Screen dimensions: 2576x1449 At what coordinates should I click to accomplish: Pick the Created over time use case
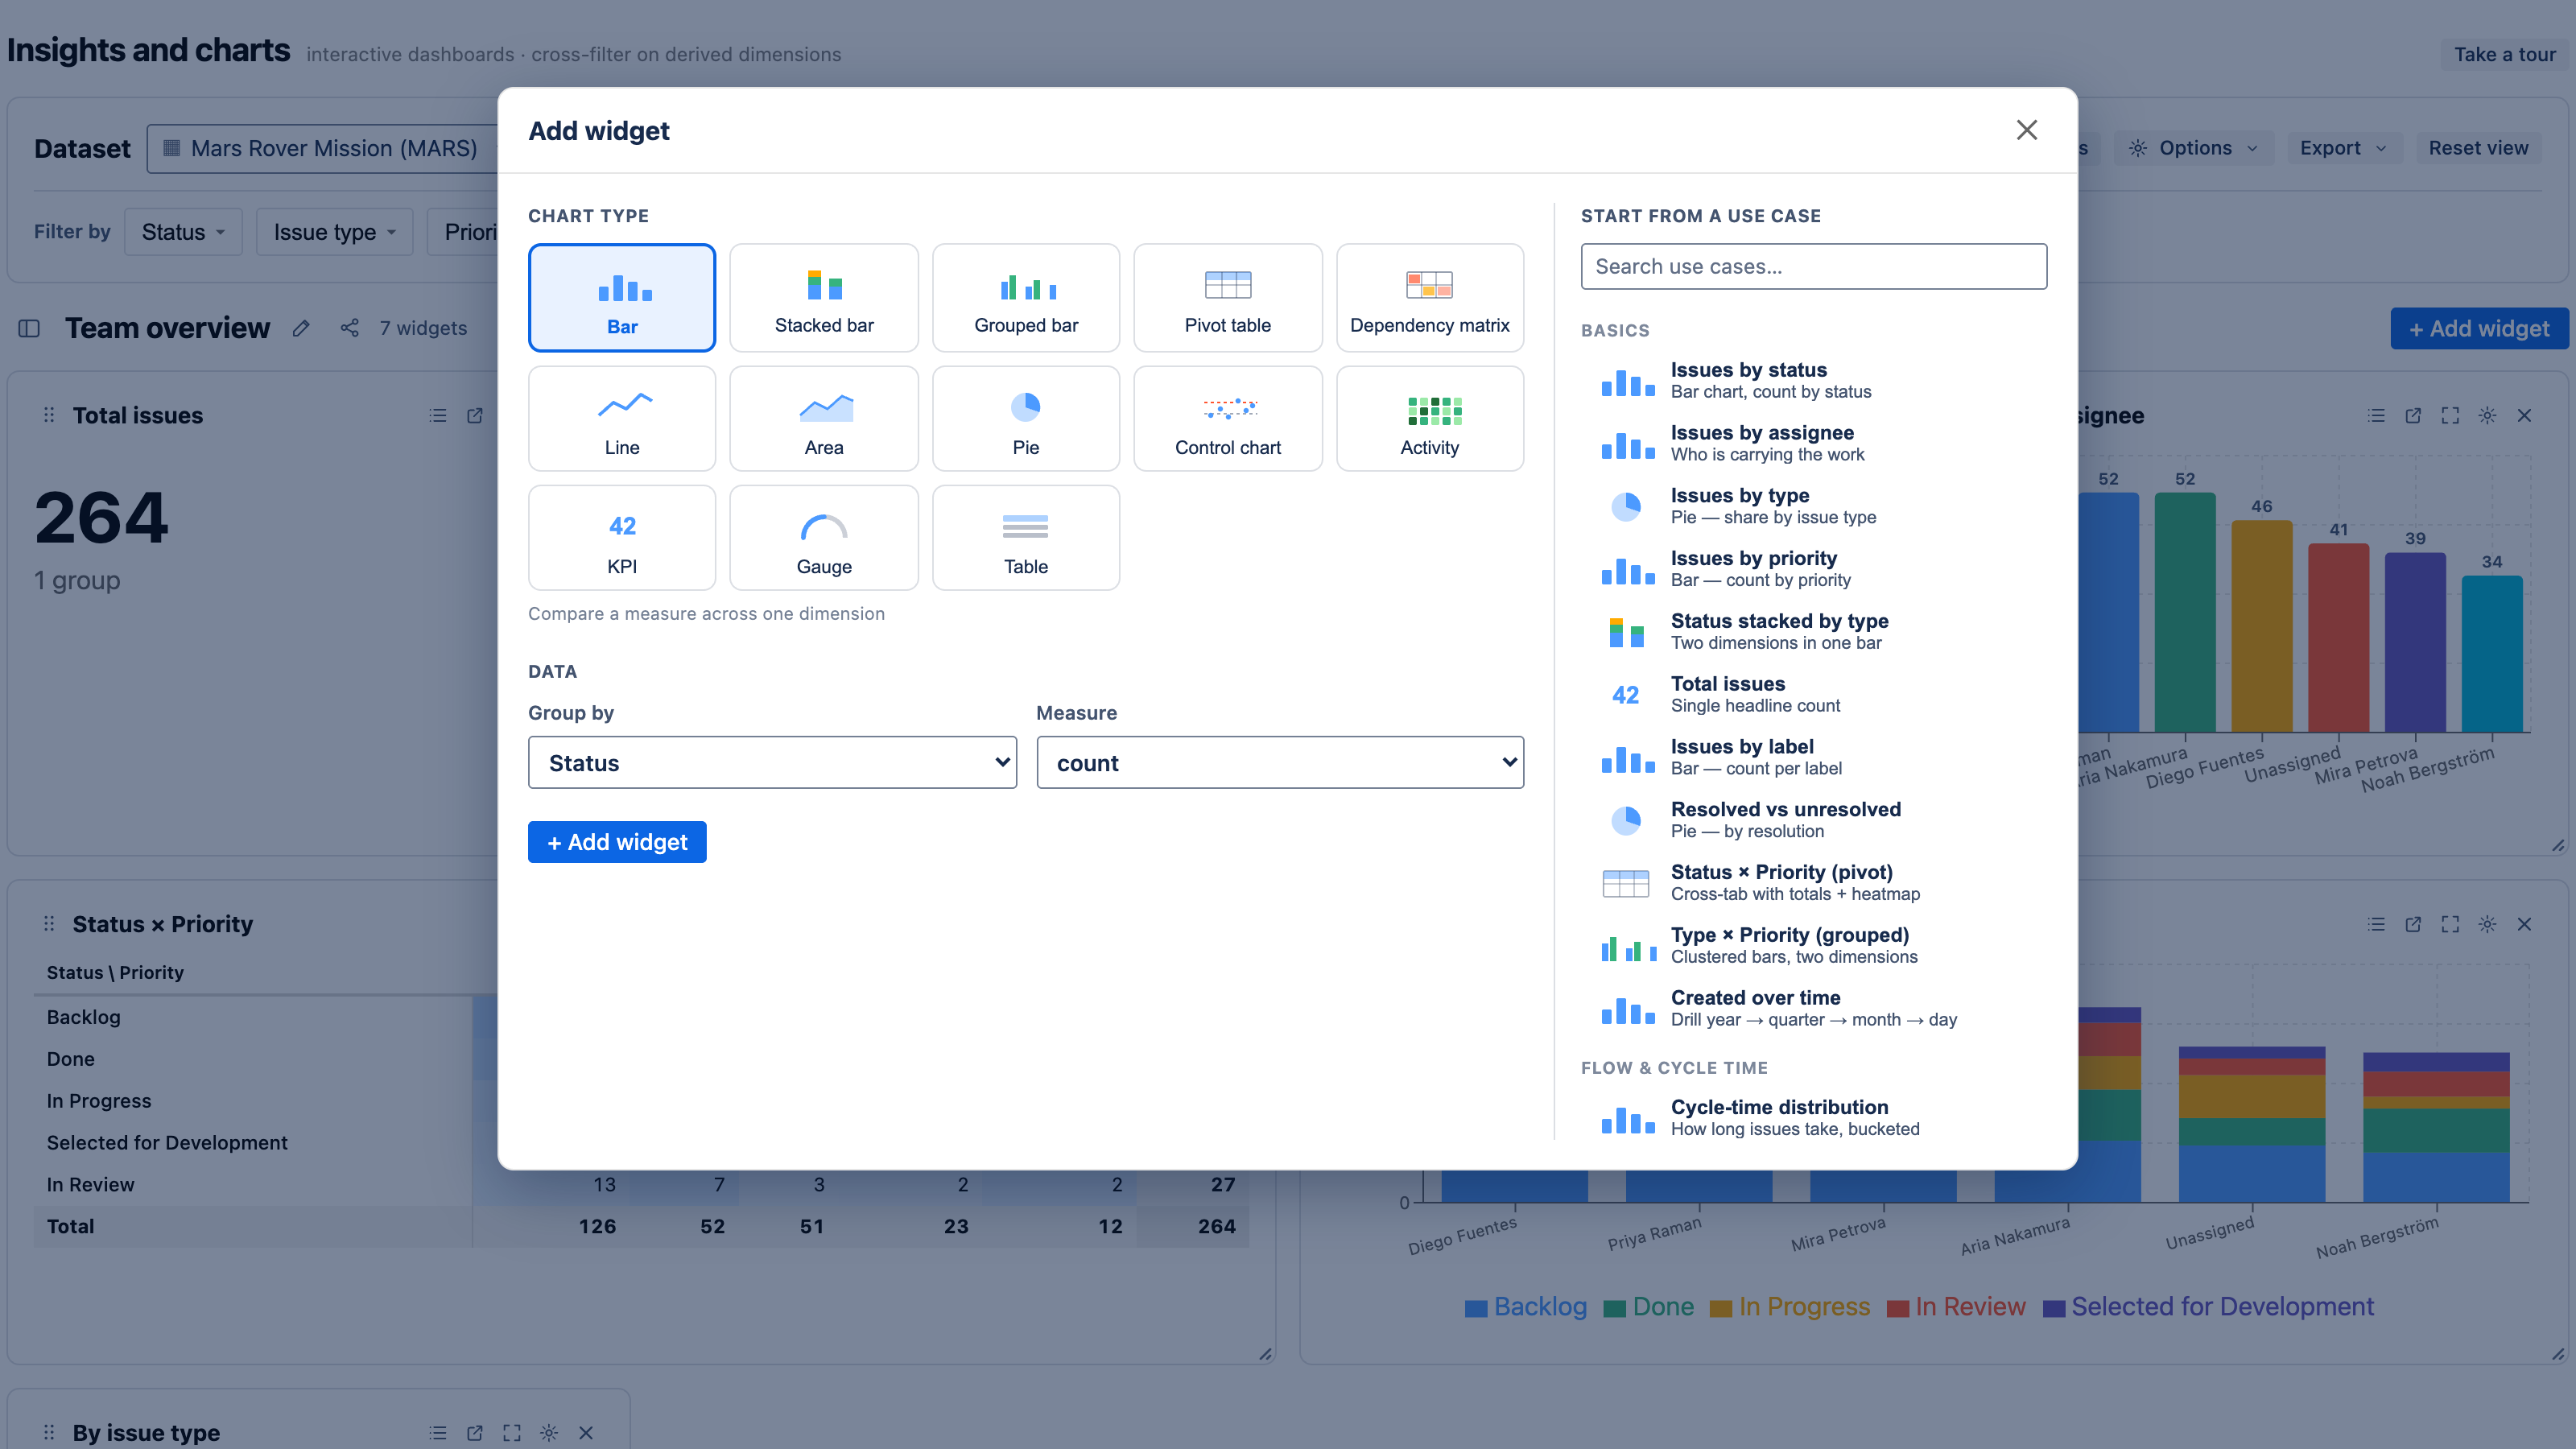(1813, 1009)
